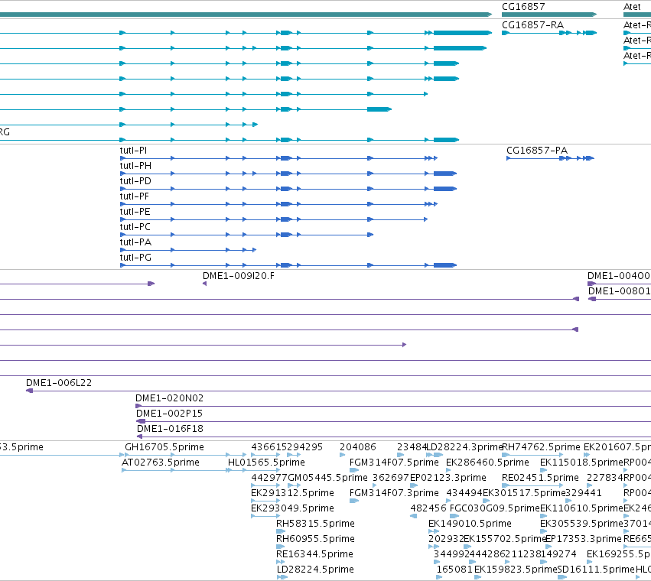This screenshot has height=581, width=651.
Task: Select the tutl-PG protein label
Action: (135, 258)
